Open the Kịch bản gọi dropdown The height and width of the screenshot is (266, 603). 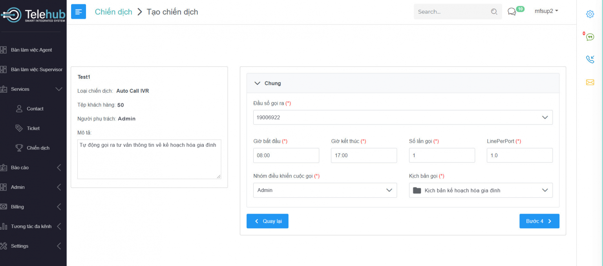tap(481, 190)
